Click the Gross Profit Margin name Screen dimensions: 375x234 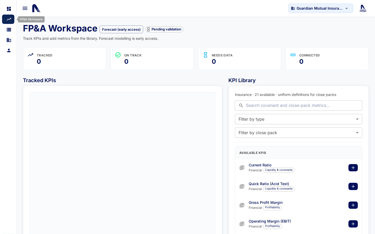tap(266, 203)
